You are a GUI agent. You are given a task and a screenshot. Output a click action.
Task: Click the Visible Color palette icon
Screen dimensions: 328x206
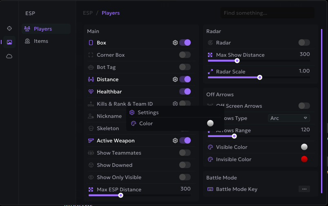210,147
